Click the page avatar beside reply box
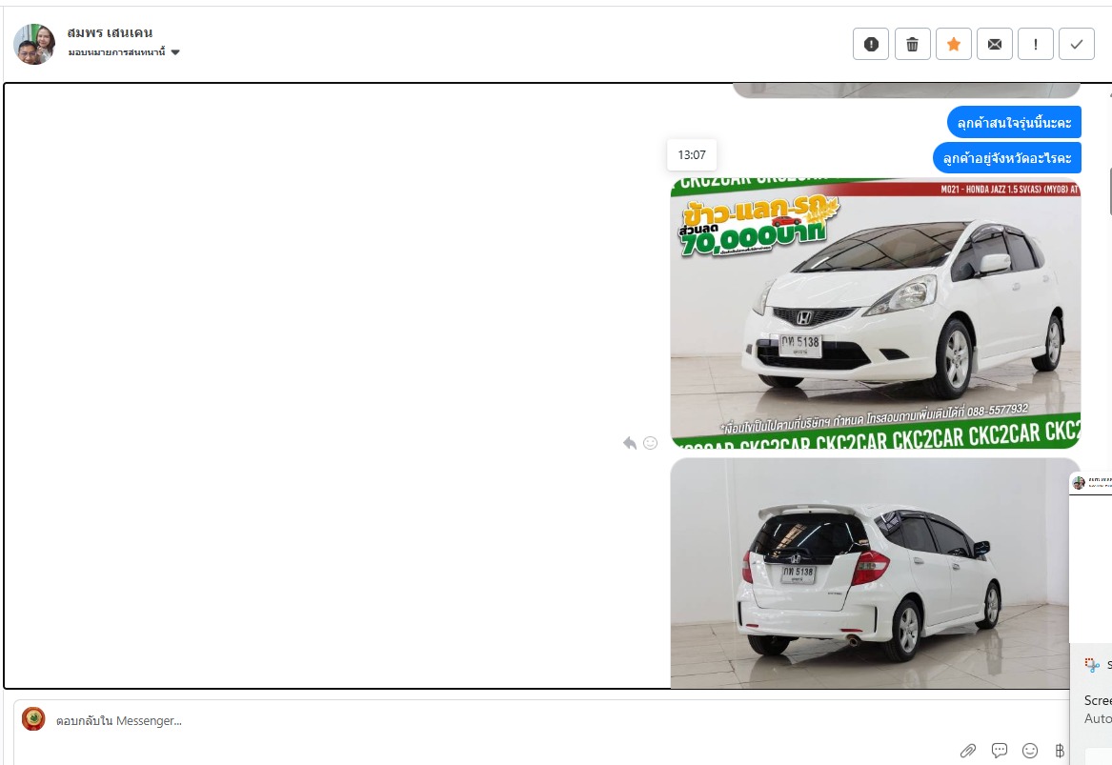This screenshot has width=1112, height=765. point(33,719)
